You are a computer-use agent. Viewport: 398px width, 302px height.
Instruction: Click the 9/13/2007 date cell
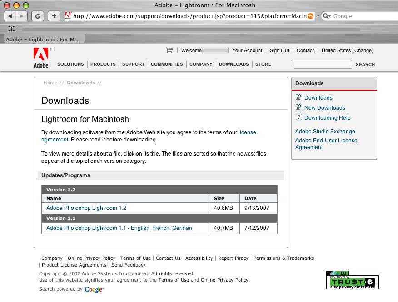tap(259, 208)
